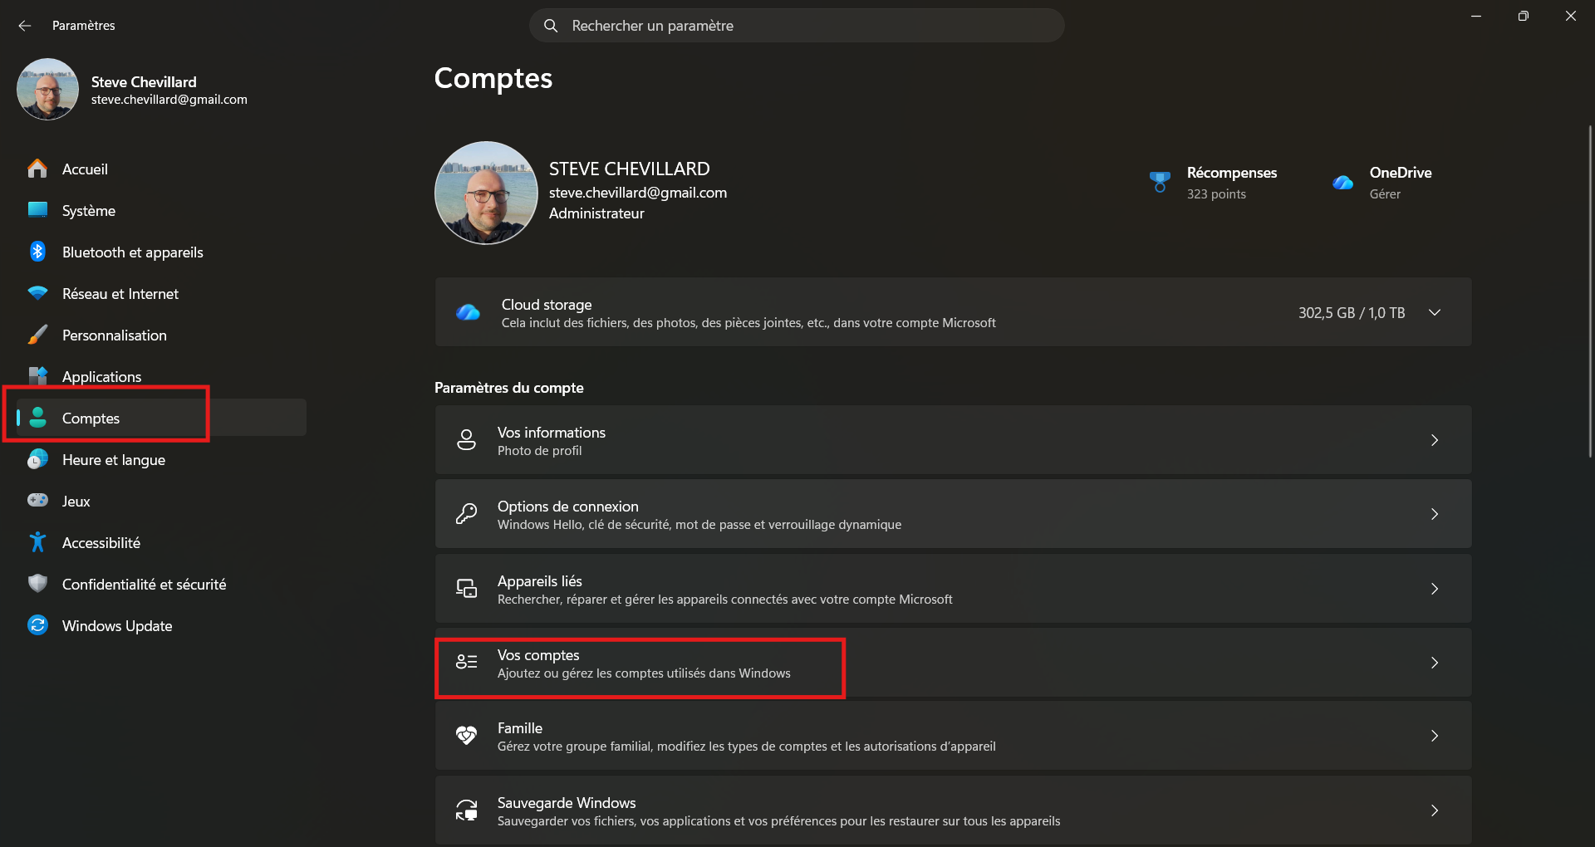Select Bluetooth et appareils in sidebar
Screen dimensions: 1595x847
pyautogui.click(x=161, y=252)
